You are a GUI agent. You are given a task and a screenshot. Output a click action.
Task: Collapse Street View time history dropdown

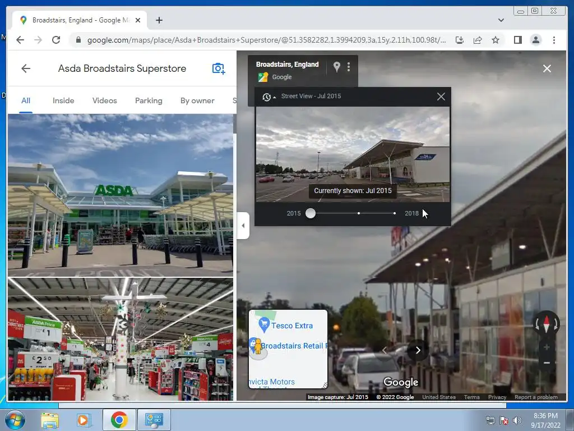[x=269, y=97]
